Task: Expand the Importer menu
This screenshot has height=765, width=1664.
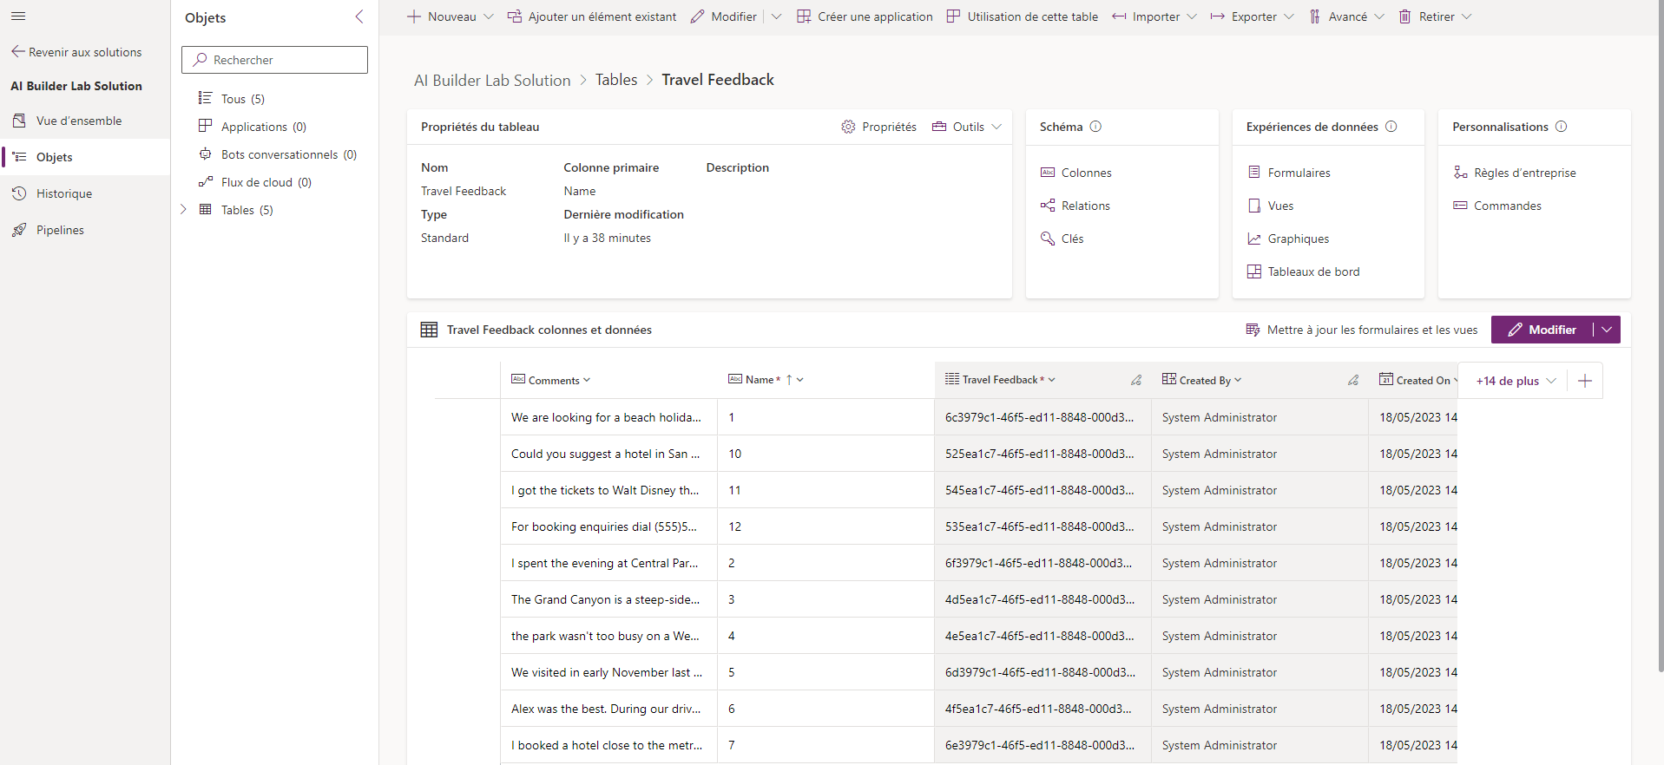Action: pos(1192,16)
